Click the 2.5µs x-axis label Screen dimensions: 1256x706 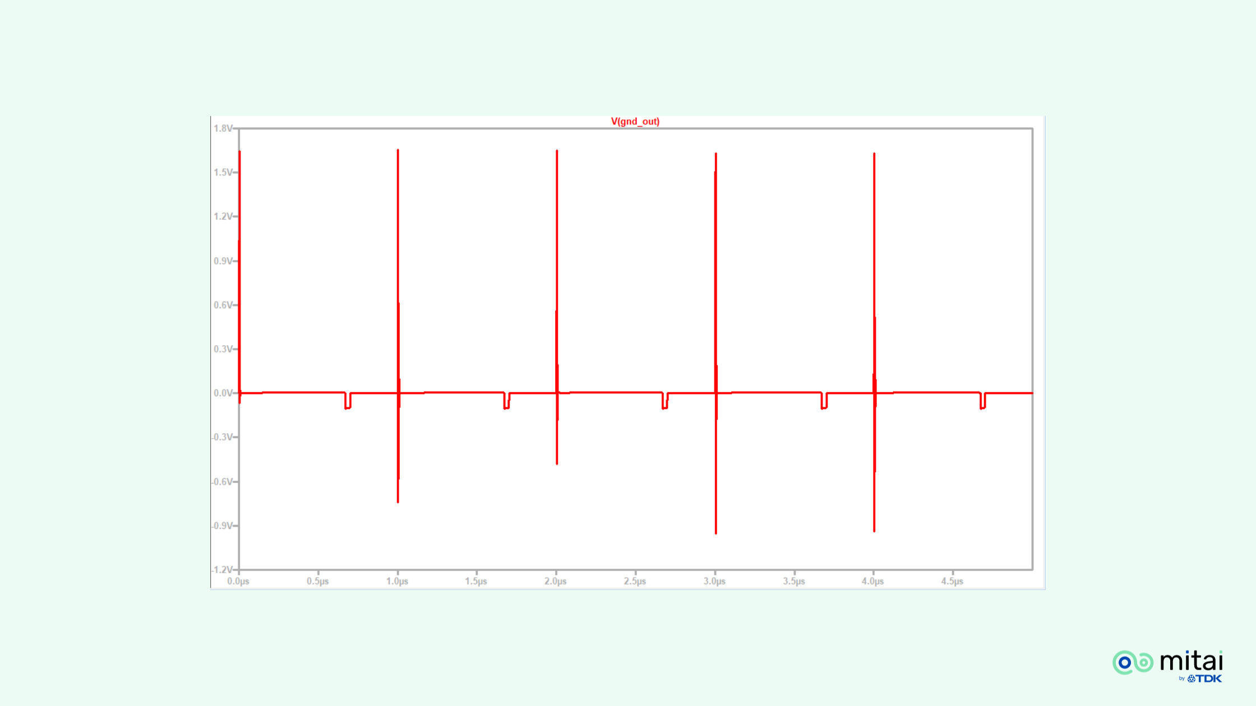pos(635,582)
